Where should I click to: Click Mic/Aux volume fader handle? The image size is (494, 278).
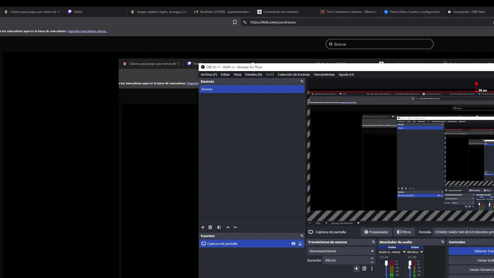[x=410, y=263]
